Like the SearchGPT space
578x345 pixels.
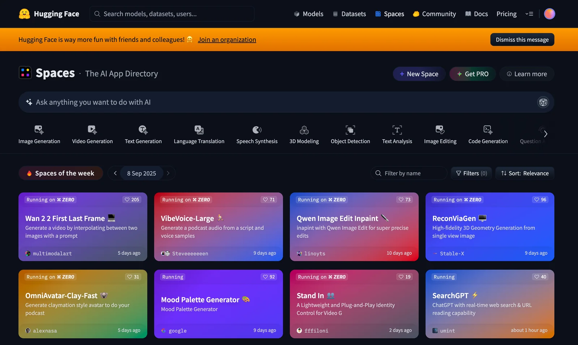[540, 277]
